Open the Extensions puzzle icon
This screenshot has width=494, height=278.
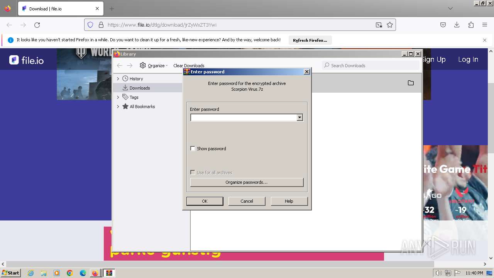pos(471,25)
